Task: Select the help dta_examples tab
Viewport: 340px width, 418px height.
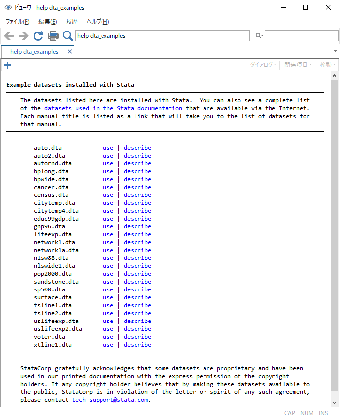Action: pyautogui.click(x=34, y=52)
